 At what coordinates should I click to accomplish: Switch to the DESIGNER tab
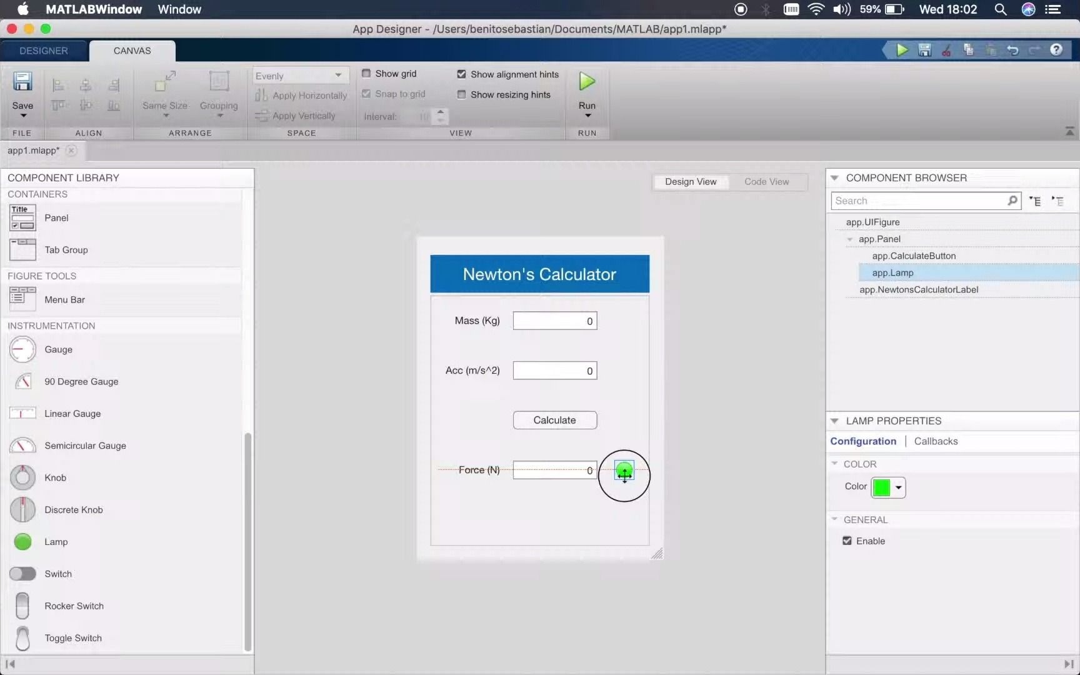coord(43,51)
